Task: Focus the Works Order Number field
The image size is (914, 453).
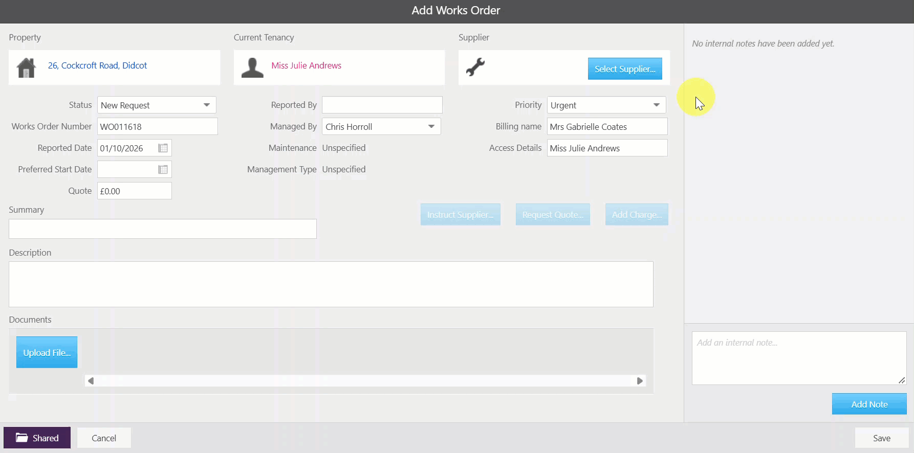Action: point(158,126)
